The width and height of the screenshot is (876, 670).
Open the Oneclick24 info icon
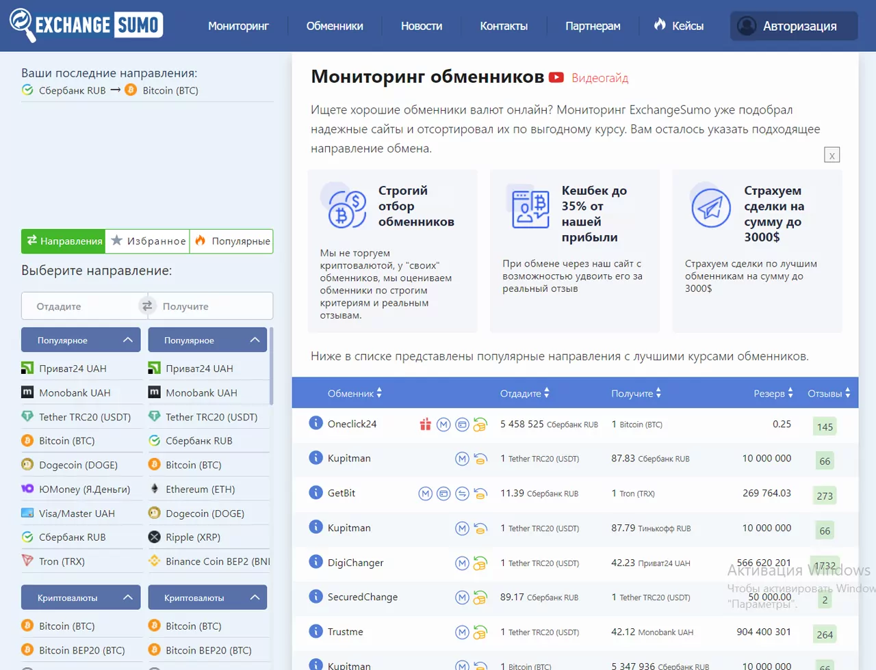tap(315, 423)
